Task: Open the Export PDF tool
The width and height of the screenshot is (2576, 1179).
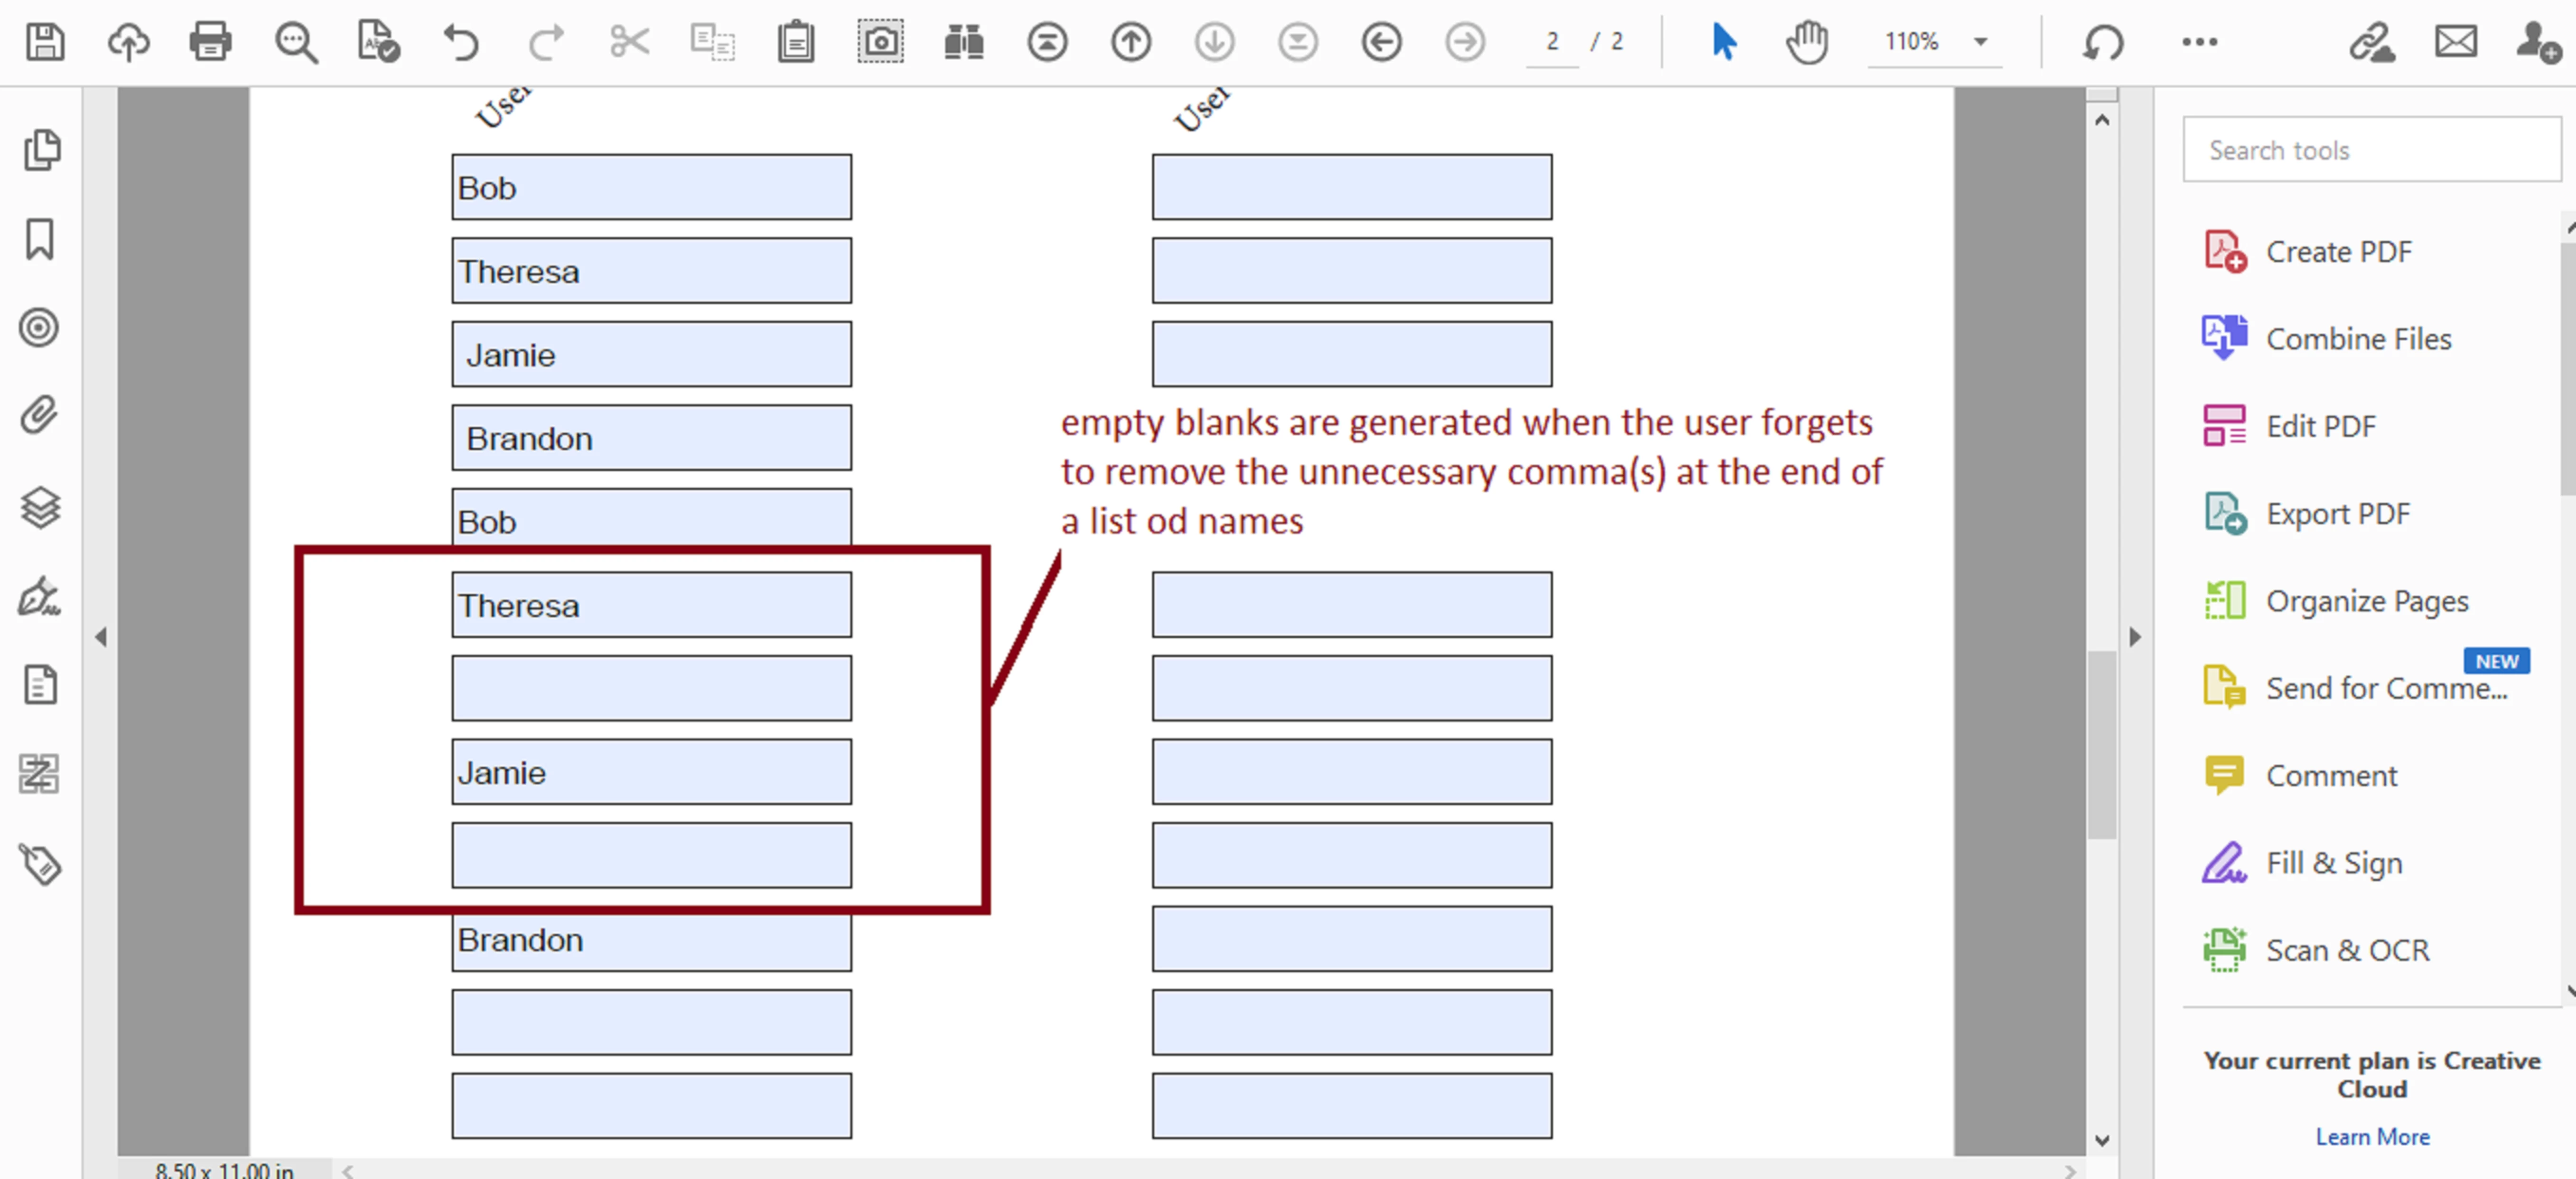Action: 2307,514
